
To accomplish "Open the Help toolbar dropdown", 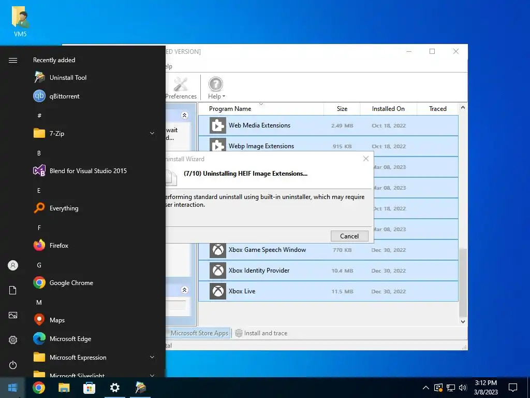I will click(216, 88).
